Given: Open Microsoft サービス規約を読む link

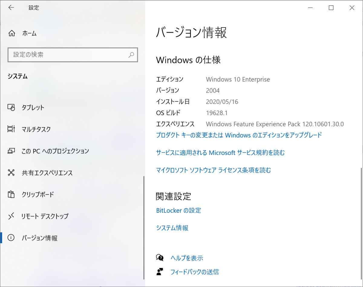Looking at the screenshot, I should (221, 153).
